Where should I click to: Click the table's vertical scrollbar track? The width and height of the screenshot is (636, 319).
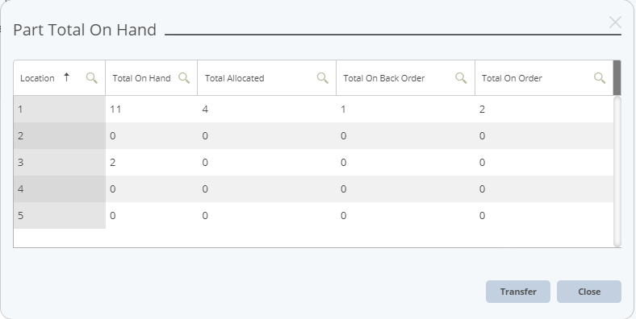pyautogui.click(x=617, y=172)
